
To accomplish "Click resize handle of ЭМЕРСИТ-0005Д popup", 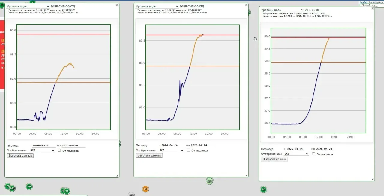I will [x=246, y=175].
